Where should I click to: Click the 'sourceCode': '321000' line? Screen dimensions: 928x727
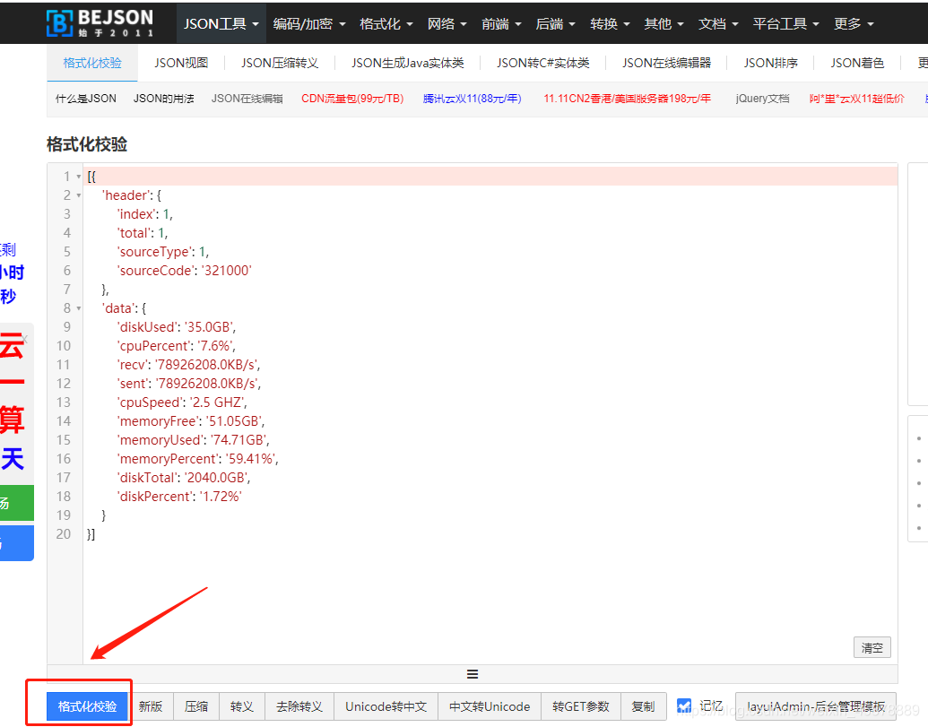pos(184,271)
